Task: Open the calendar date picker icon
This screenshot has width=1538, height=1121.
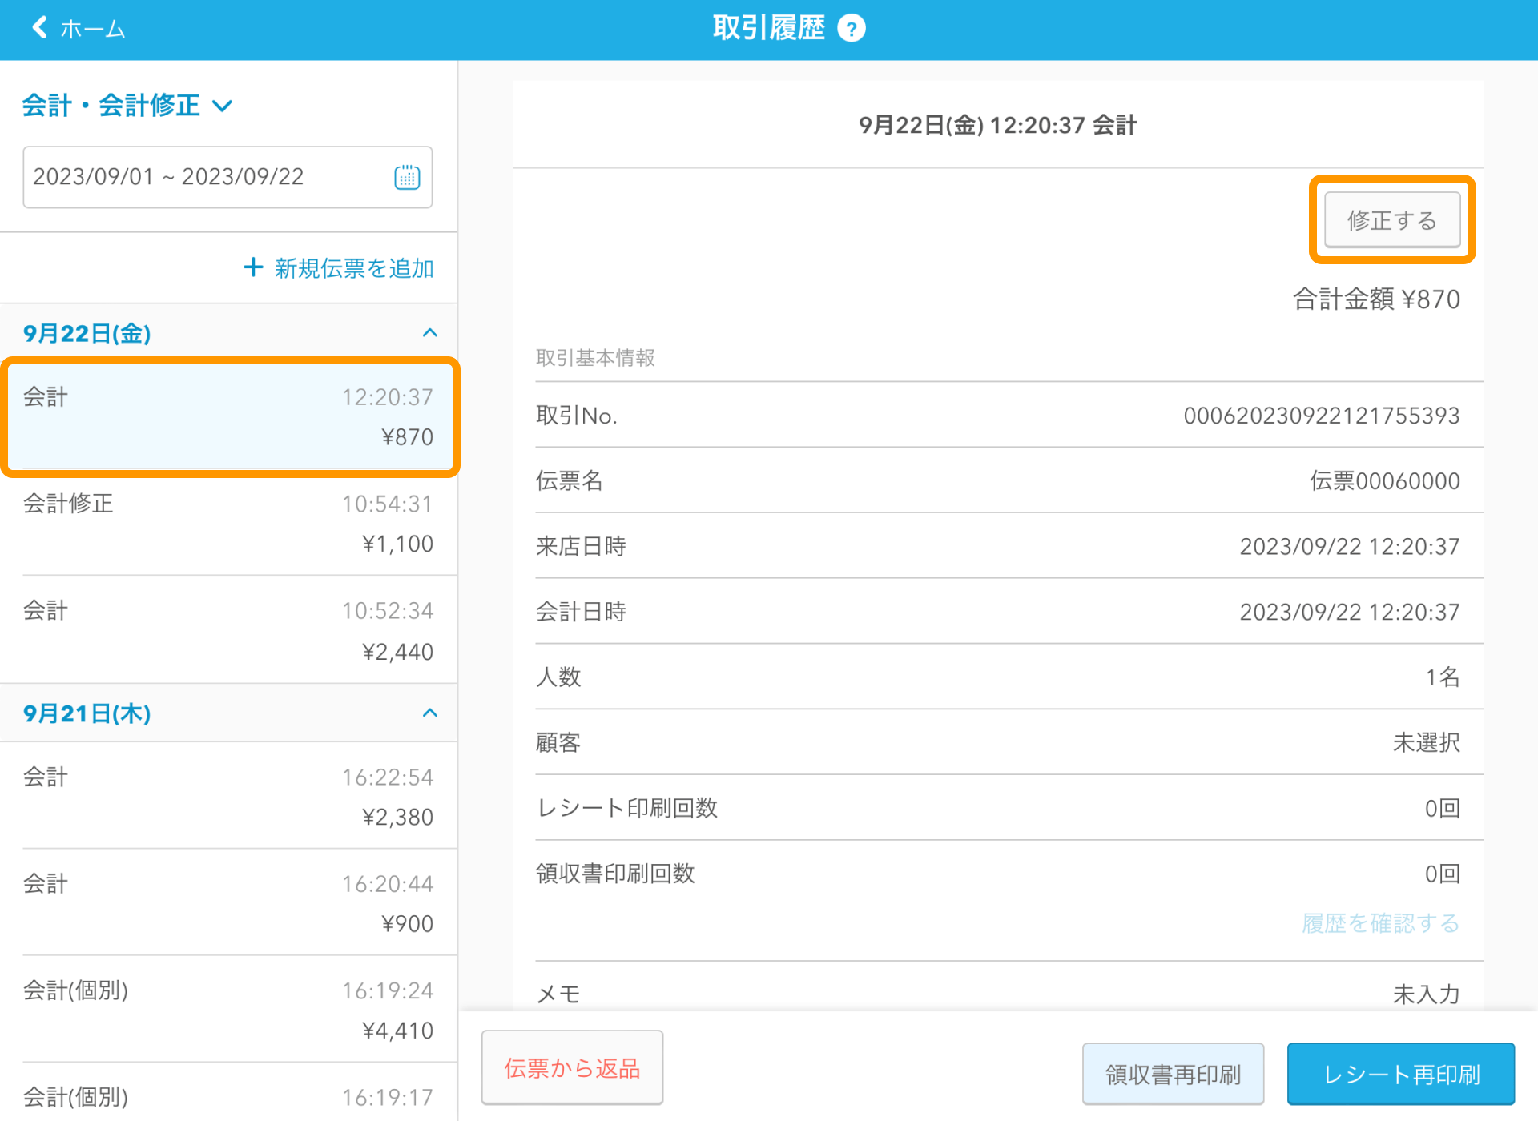Action: (x=407, y=177)
